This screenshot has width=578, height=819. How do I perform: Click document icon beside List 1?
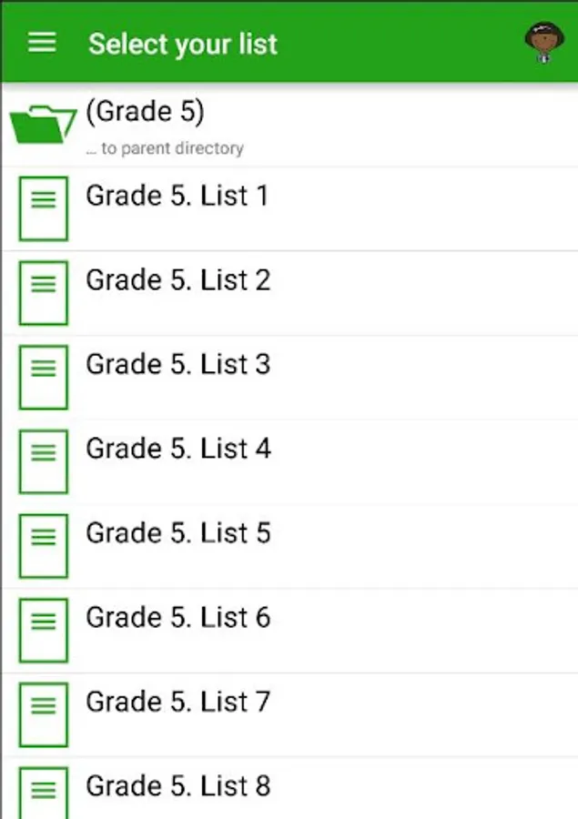coord(44,208)
